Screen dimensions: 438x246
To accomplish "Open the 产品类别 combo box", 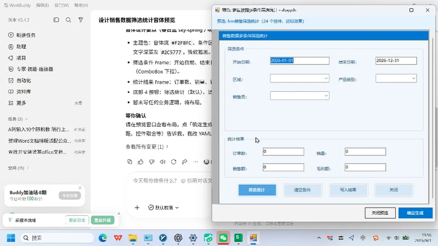I will click(x=396, y=78).
